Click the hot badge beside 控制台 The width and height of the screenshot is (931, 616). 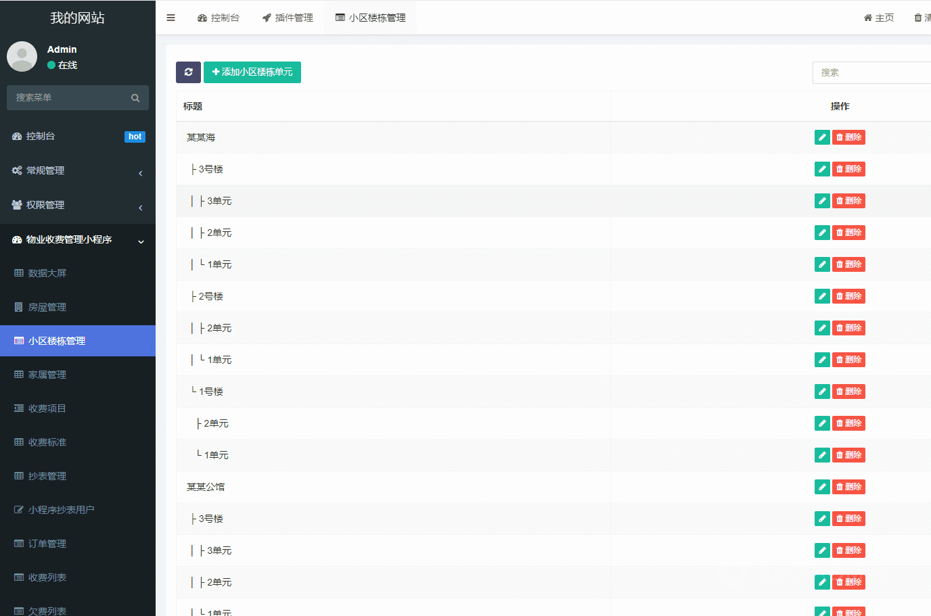[135, 137]
